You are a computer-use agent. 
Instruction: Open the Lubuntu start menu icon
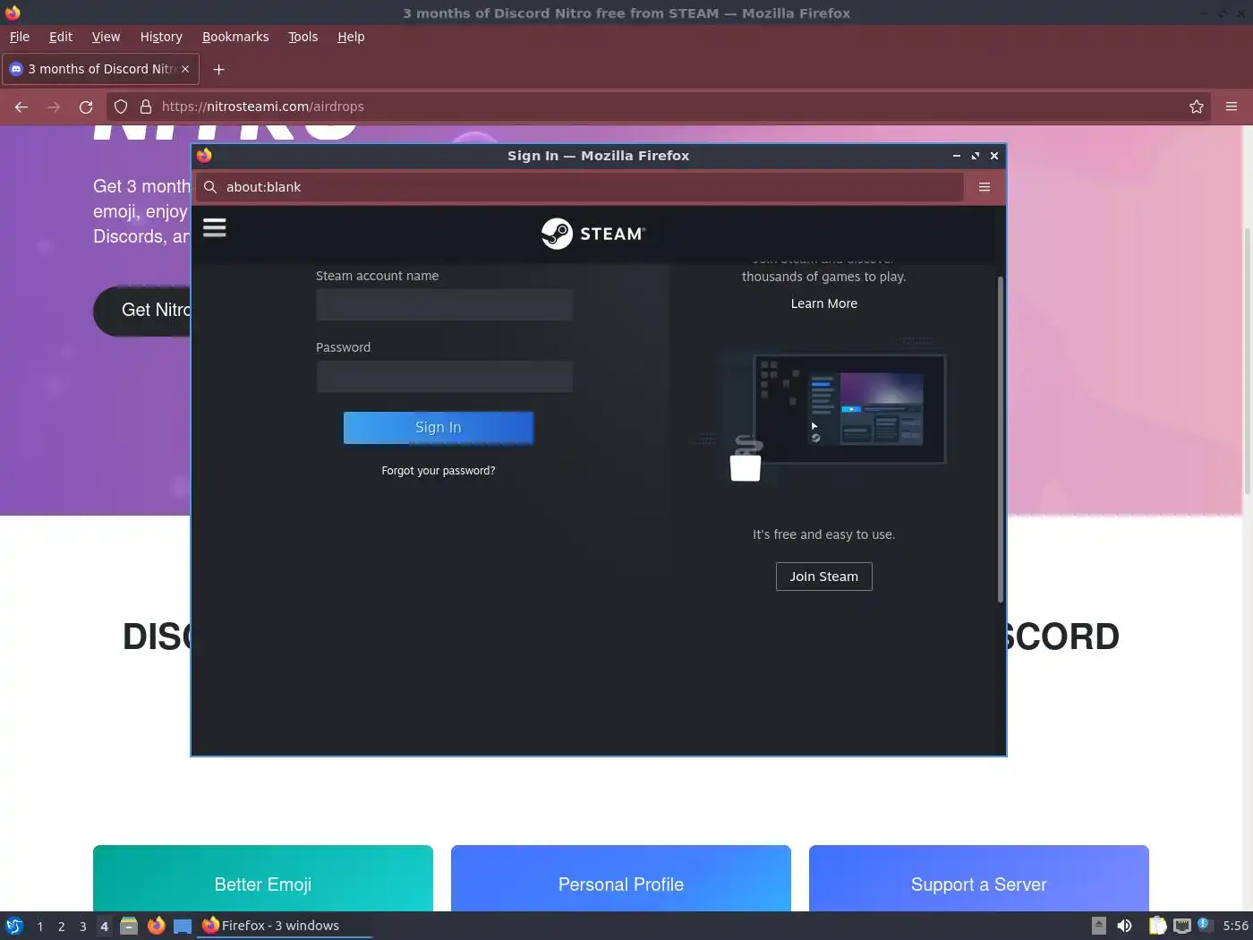pyautogui.click(x=14, y=926)
